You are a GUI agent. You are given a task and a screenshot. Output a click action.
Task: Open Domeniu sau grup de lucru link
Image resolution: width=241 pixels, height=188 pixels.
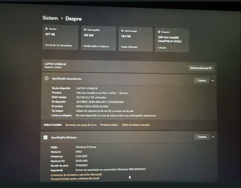click(81, 125)
